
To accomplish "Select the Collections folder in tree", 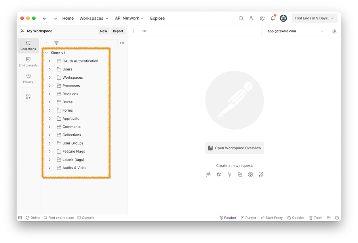I will 72,135.
